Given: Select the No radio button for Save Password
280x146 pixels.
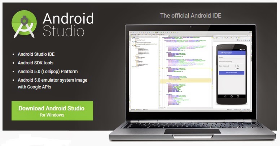Looking at the screenshot, I should pyautogui.click(x=236, y=68).
